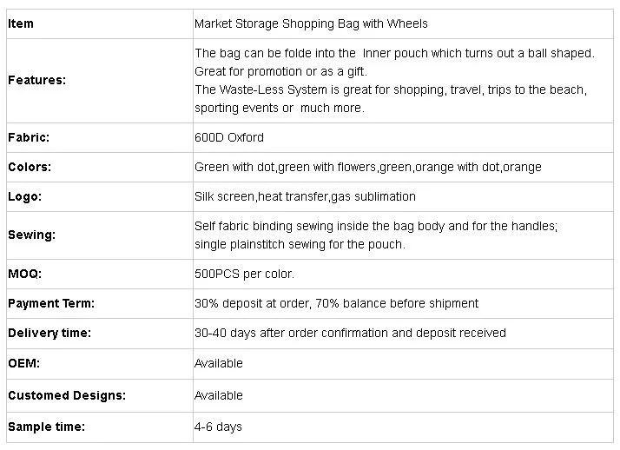Select the "600D Oxford" fabric value
This screenshot has height=450, width=620.
[x=229, y=137]
